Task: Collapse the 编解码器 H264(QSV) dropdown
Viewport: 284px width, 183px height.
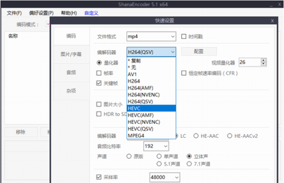Action: [173, 52]
